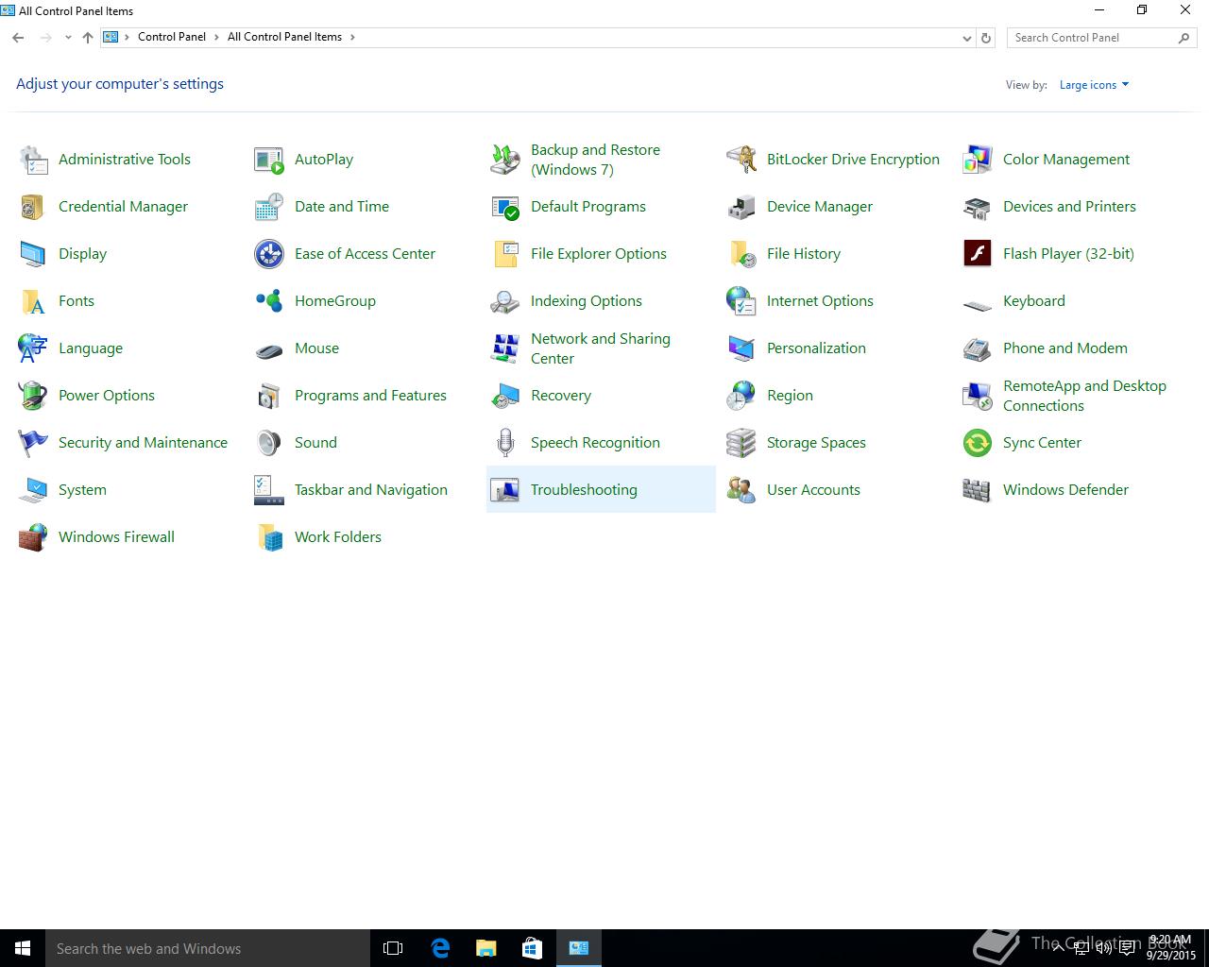Open the Ease of Access Center icon
Viewport: 1209px width, 967px height.
pos(269,254)
